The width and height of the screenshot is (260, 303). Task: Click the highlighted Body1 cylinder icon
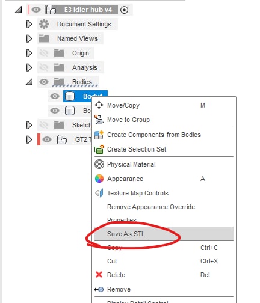(70, 96)
